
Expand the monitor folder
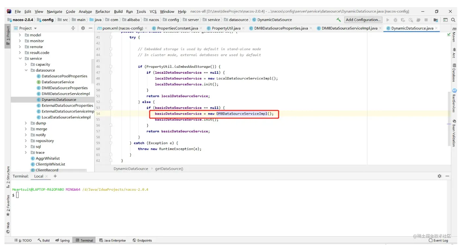[x=20, y=41]
